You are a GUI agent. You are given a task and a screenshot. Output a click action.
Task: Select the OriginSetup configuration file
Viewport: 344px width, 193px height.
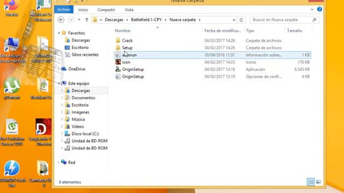pyautogui.click(x=133, y=77)
